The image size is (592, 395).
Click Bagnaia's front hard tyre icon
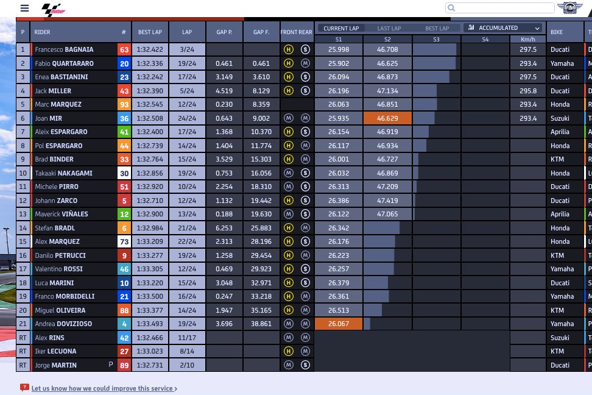point(289,49)
